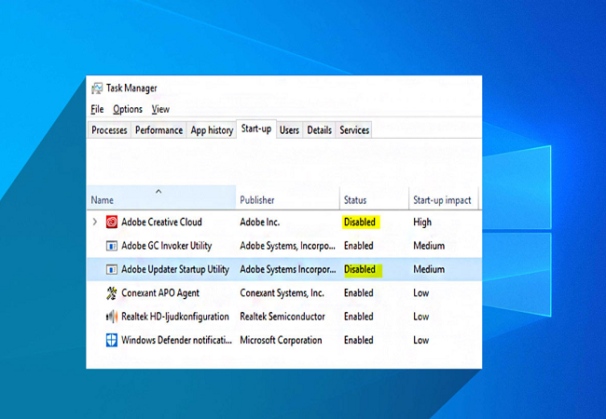Click Medium impact of Adobe GC Invoker Utility

coord(429,246)
